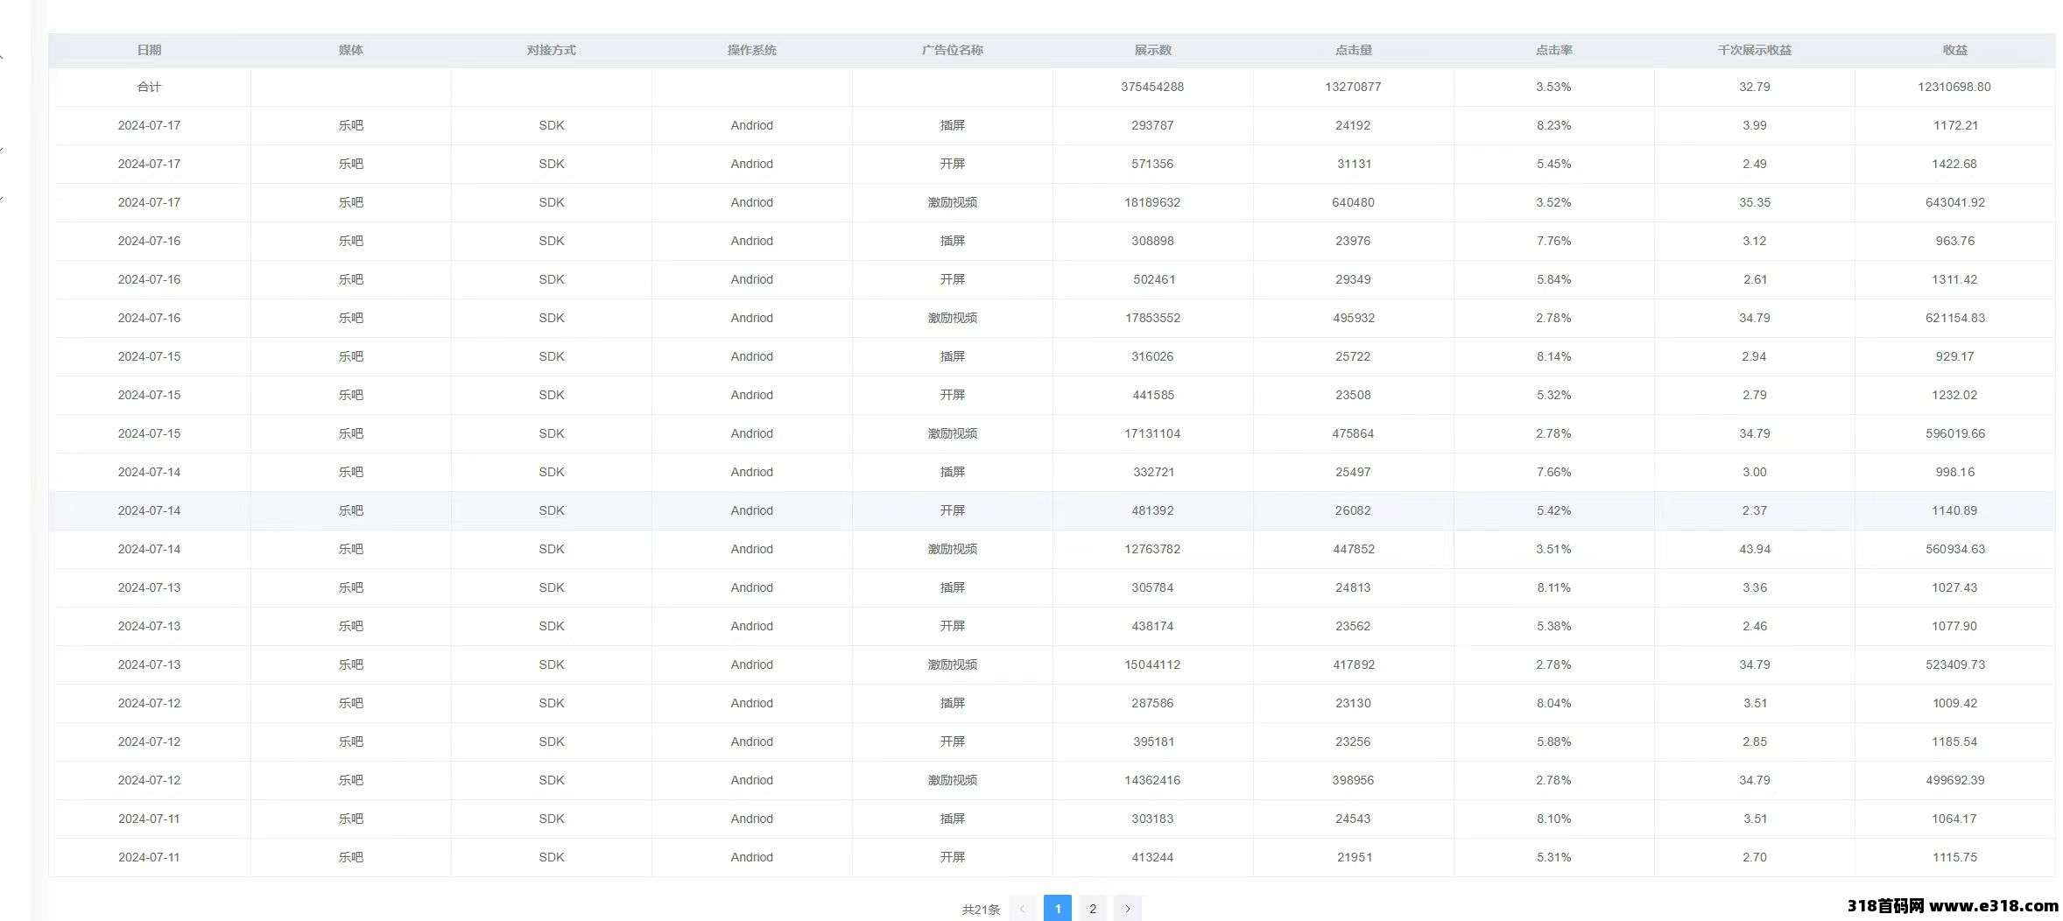Click revenue cell 1115.75
The image size is (2063, 921).
point(1954,857)
